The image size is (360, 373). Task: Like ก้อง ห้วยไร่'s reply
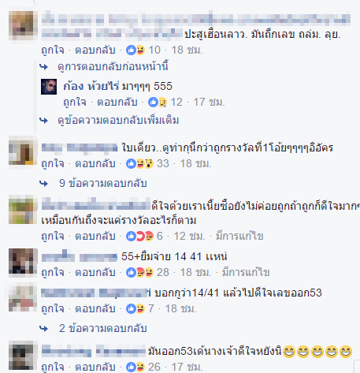point(75,103)
